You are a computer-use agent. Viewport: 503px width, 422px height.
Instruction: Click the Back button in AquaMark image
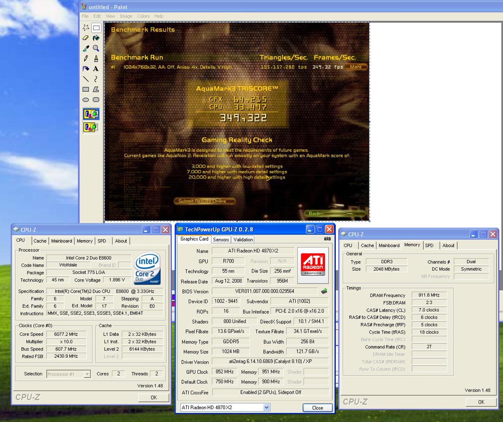click(334, 214)
